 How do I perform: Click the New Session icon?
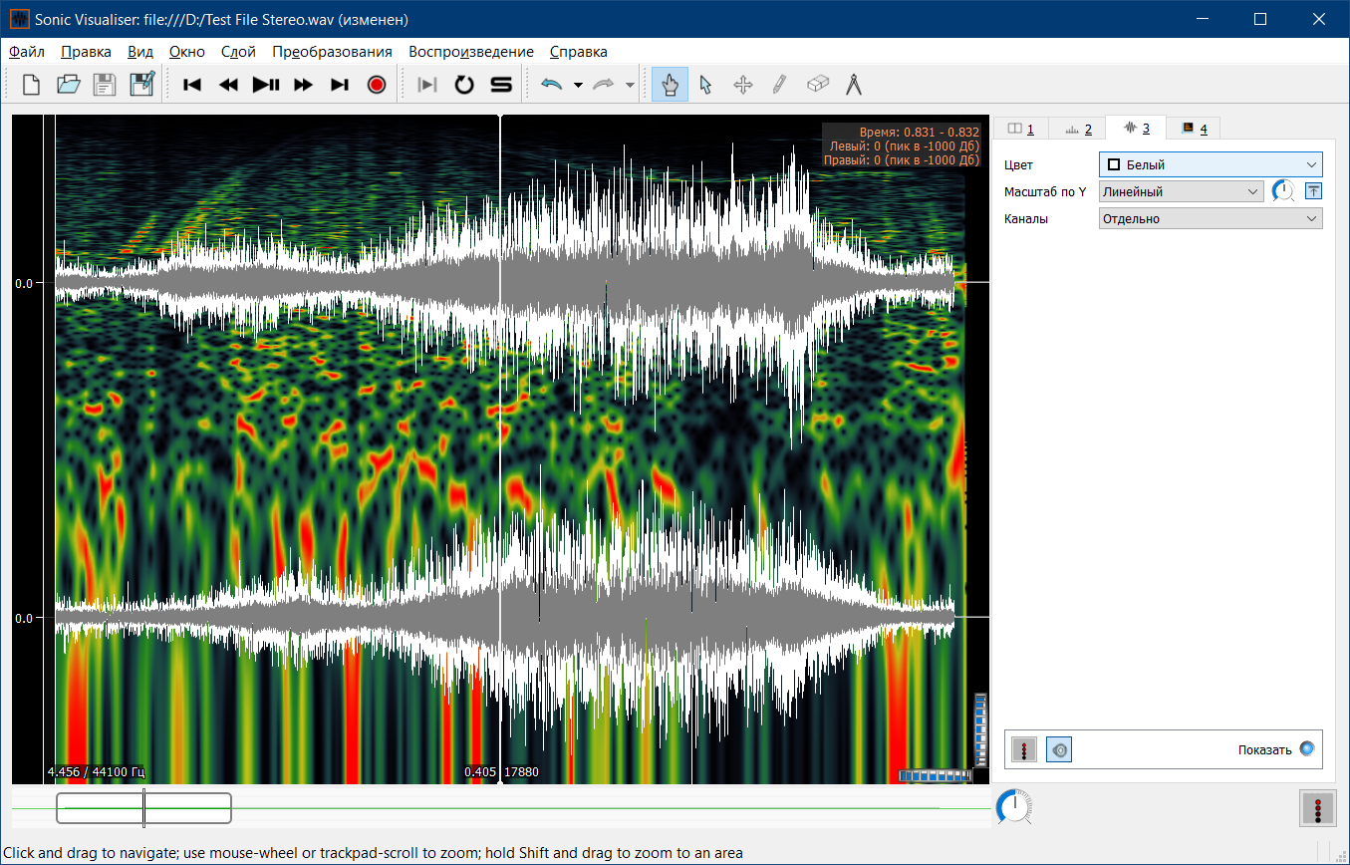[x=31, y=86]
